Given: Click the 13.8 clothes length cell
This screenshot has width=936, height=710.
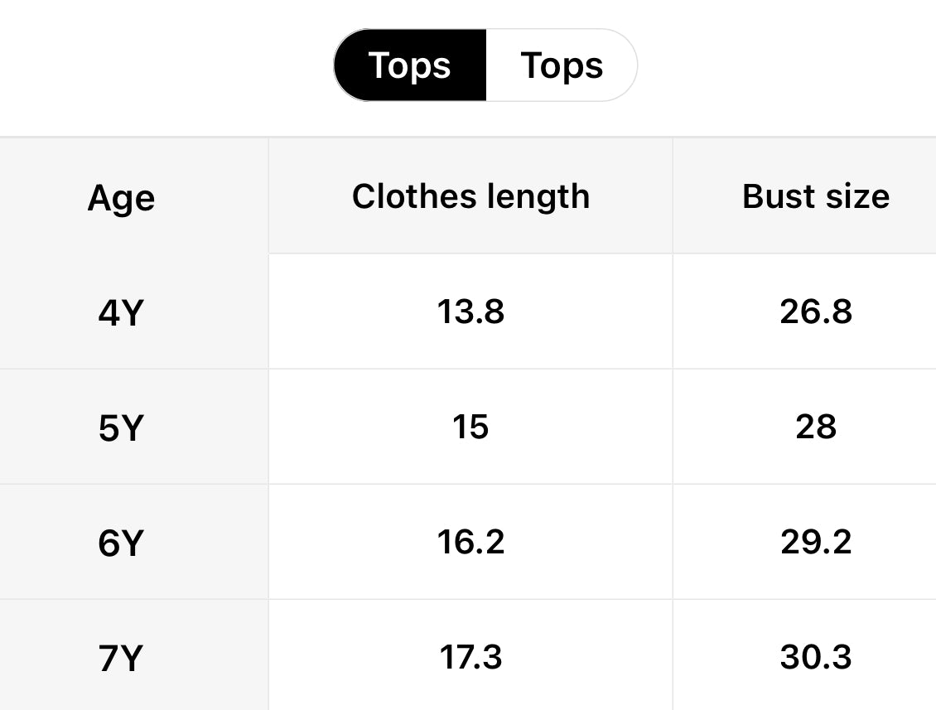Looking at the screenshot, I should [470, 312].
